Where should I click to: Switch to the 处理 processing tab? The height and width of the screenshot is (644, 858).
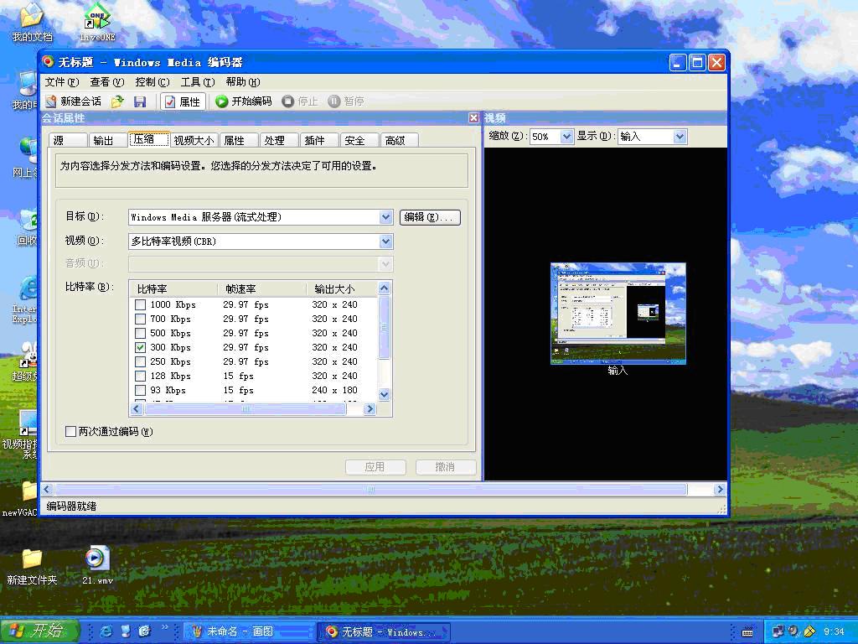(x=278, y=141)
